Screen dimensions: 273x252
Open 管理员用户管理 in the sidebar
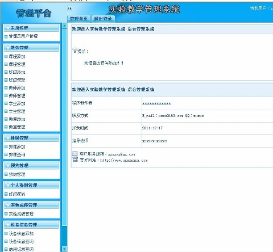pos(23,36)
